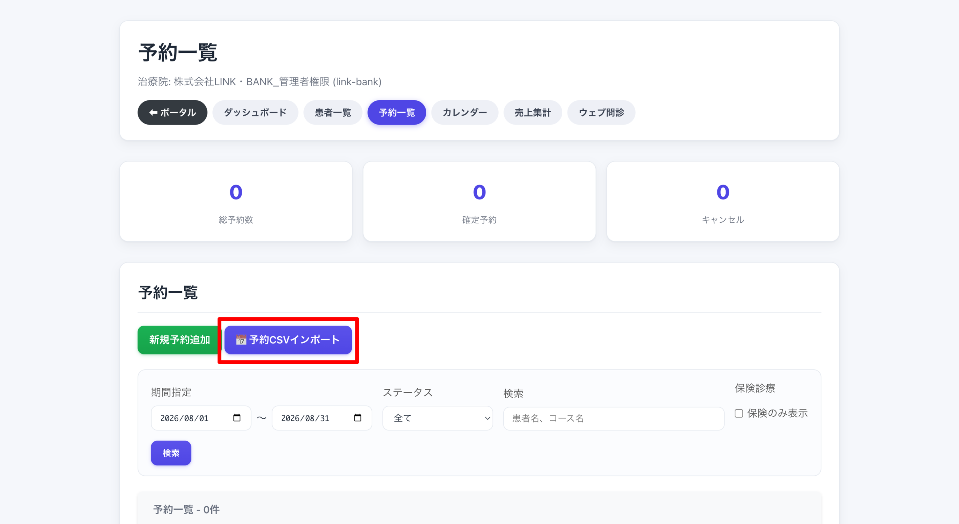This screenshot has width=959, height=524.
Task: Click the calendar icon on CSV import button
Action: click(241, 340)
